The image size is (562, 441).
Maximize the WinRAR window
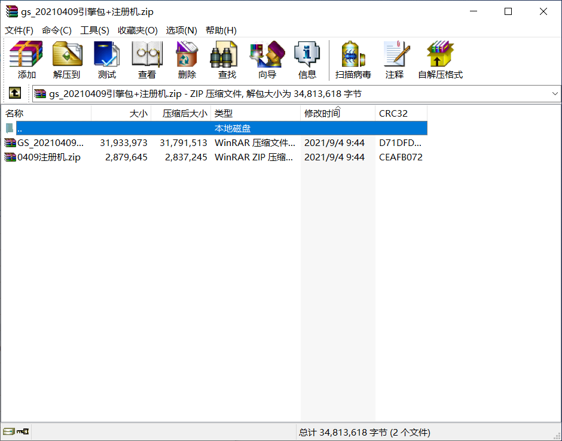pyautogui.click(x=508, y=11)
